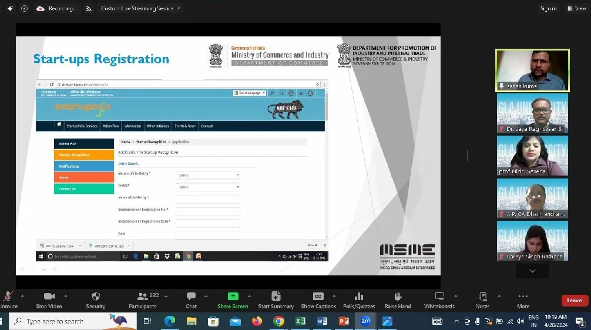Click the green Share Screen button
The image size is (591, 330).
(233, 297)
